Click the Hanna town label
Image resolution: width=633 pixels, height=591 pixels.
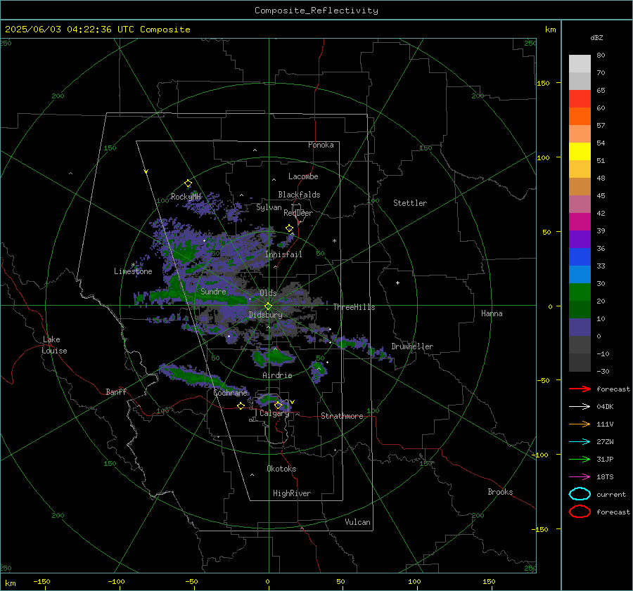tap(492, 313)
